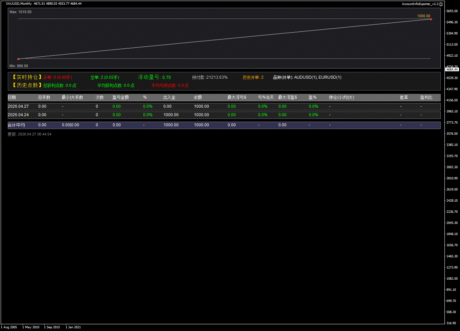This screenshot has width=460, height=331.
Task: Click the AUDUSD(1), EURUSD(1) symbol list
Action: pos(318,77)
